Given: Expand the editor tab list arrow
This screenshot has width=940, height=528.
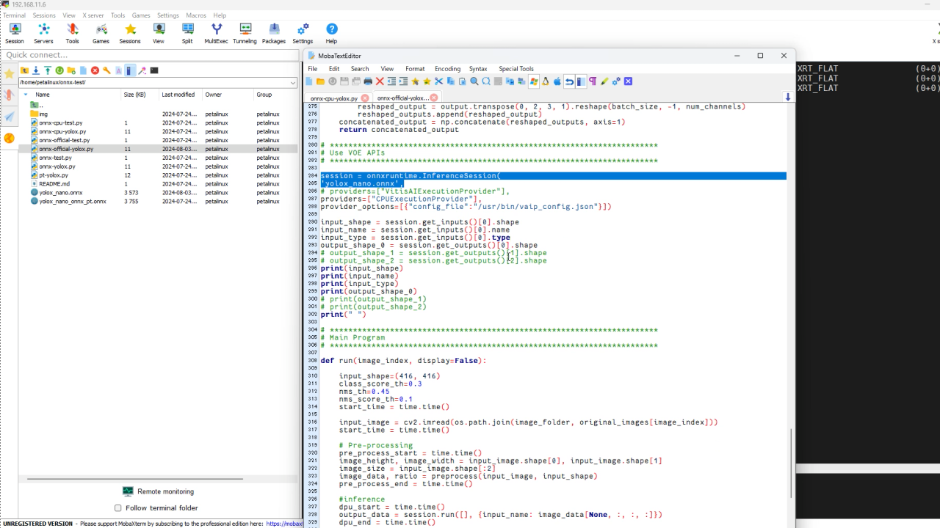Looking at the screenshot, I should click(x=788, y=98).
